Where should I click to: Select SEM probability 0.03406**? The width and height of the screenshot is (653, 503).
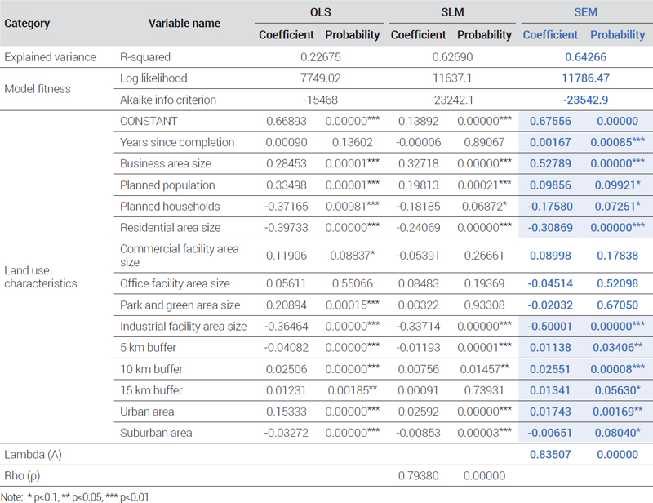tap(618, 348)
